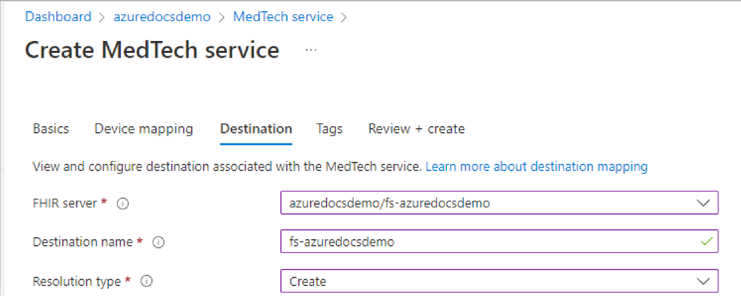Image resolution: width=741 pixels, height=296 pixels.
Task: Open Learn more about destination mapping link
Action: (x=536, y=166)
